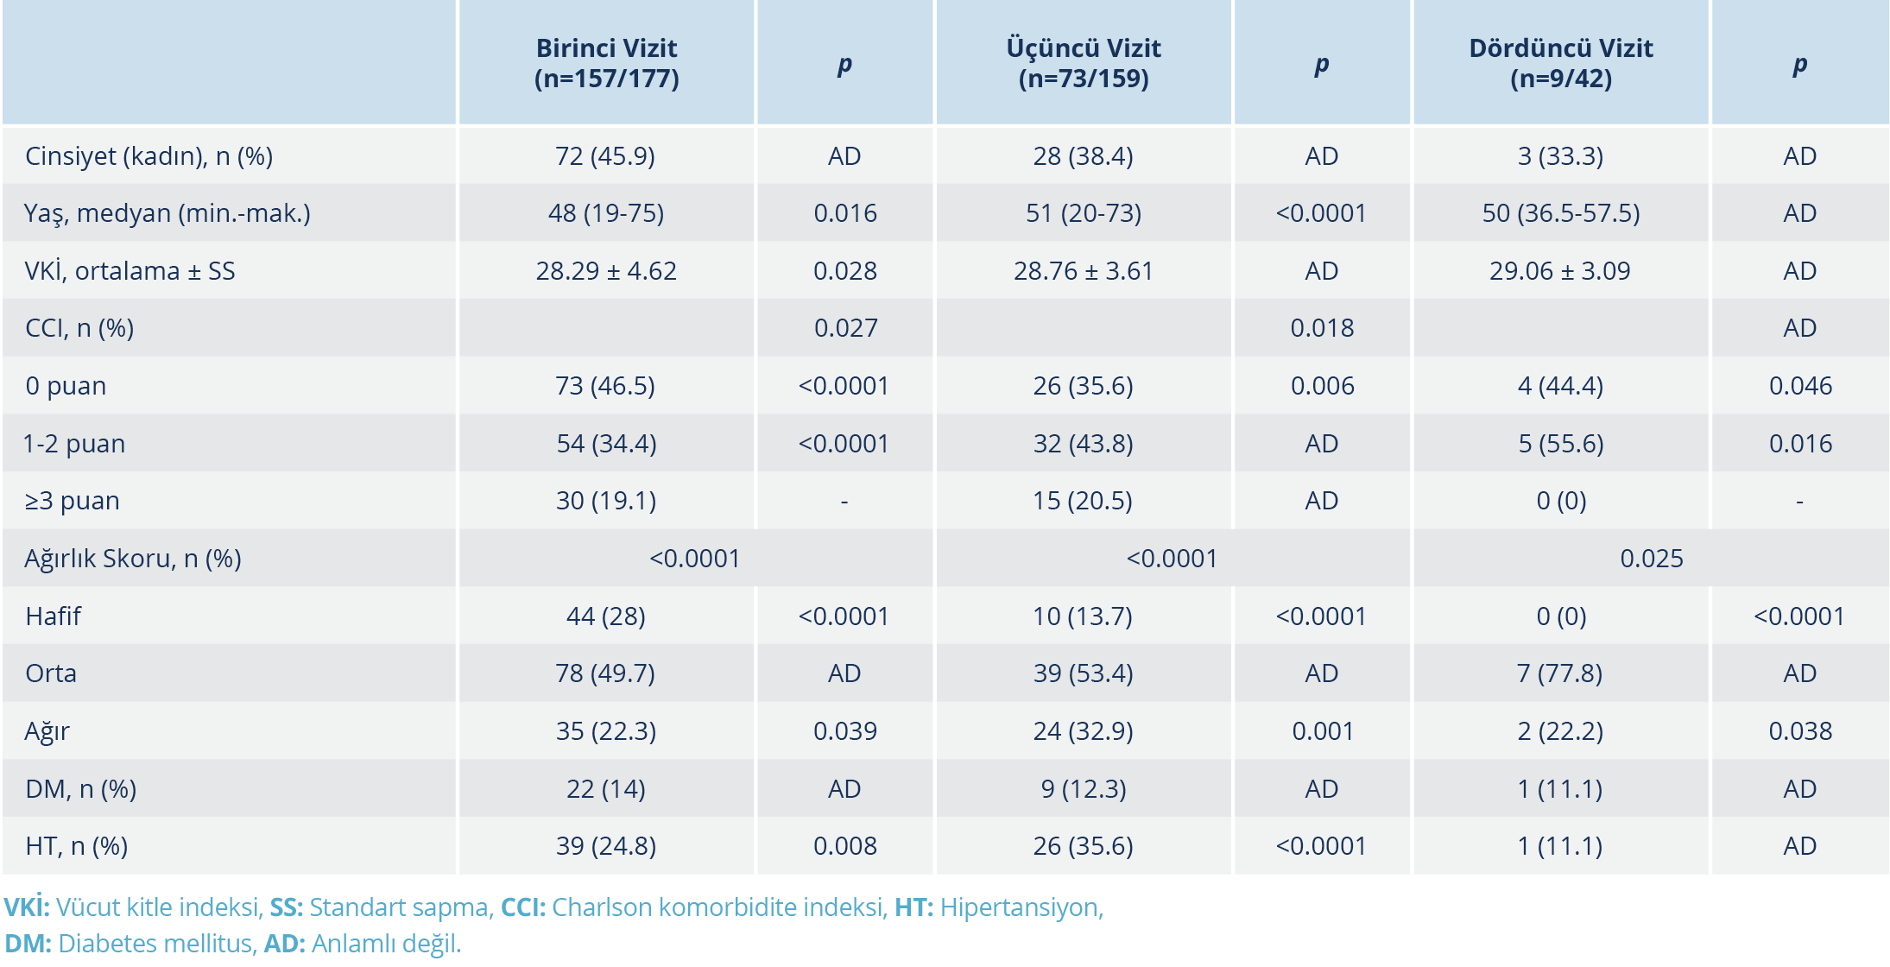Click the ≥3 puan row label
Image resolution: width=1890 pixels, height=967 pixels.
click(73, 501)
